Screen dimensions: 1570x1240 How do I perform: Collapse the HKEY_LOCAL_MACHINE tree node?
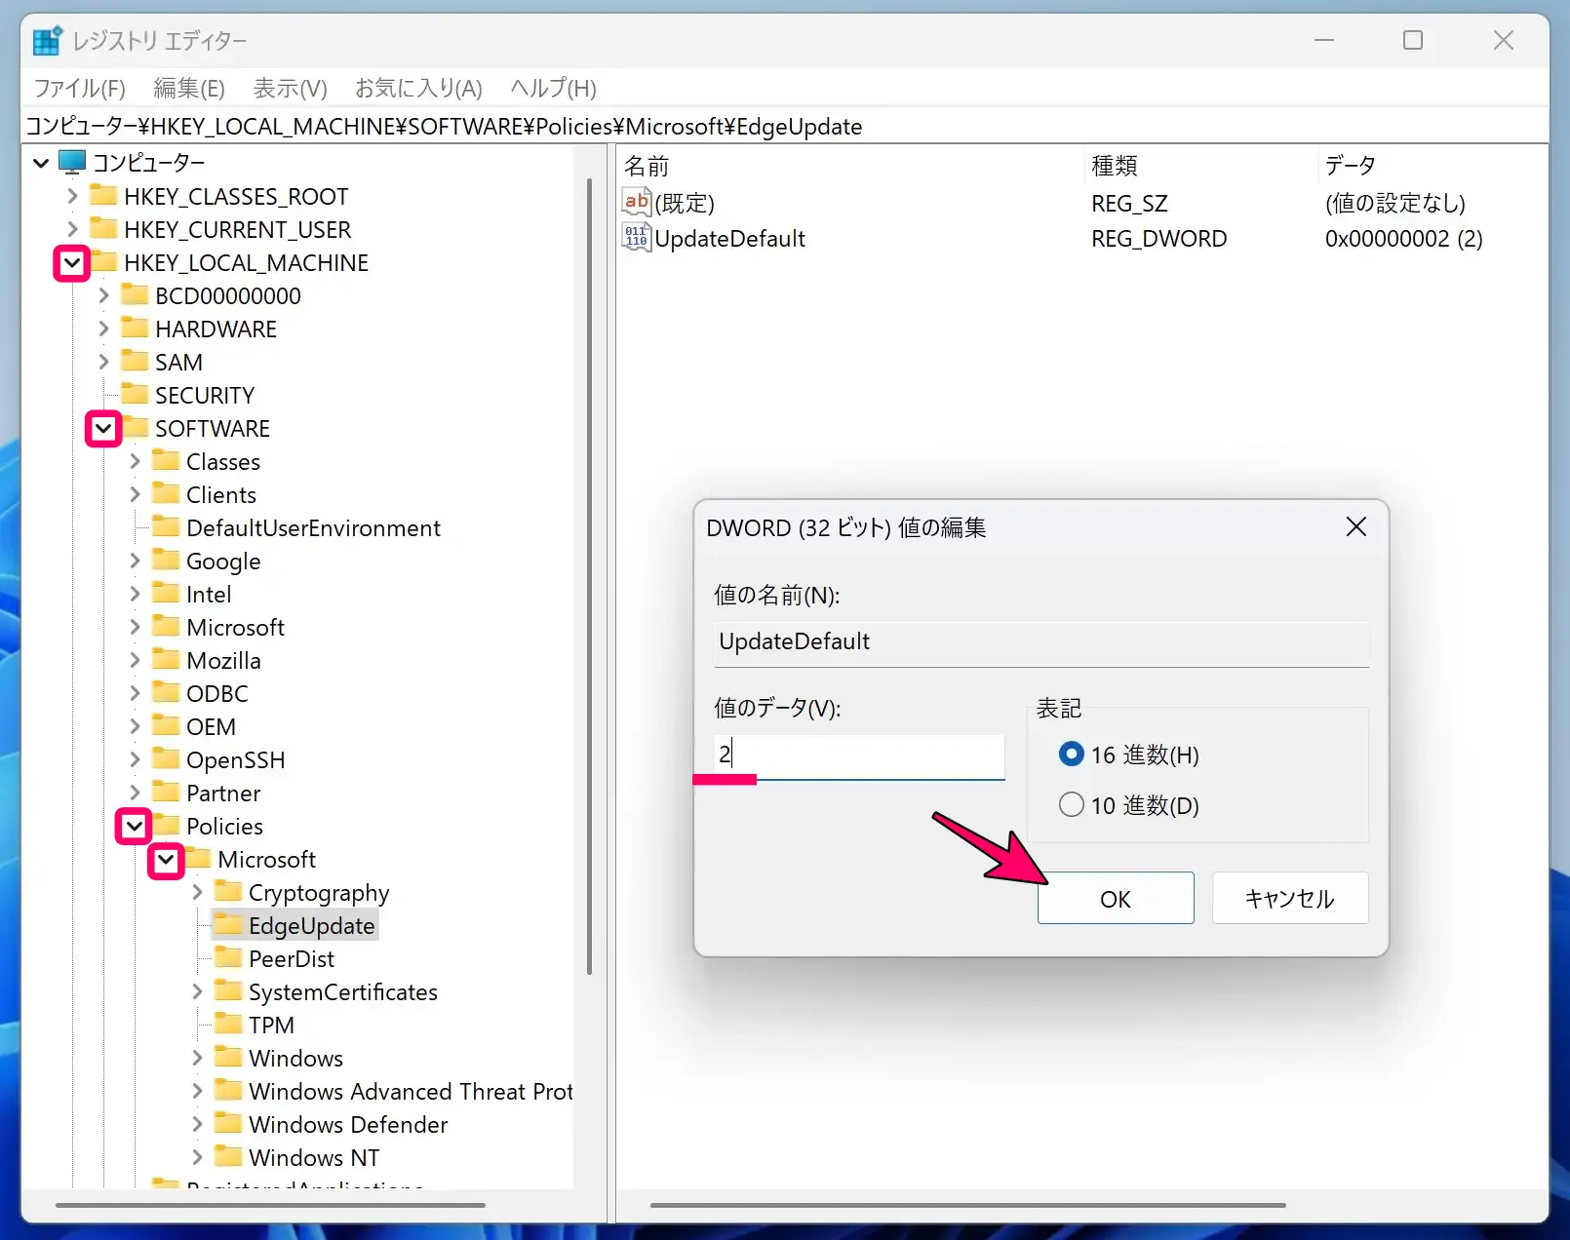tap(72, 263)
